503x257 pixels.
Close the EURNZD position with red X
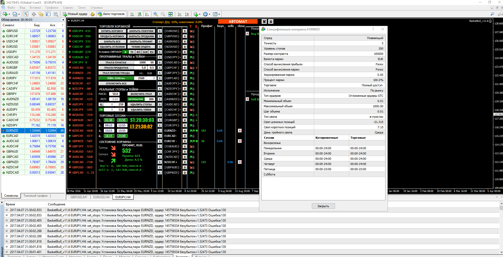pyautogui.click(x=240, y=131)
